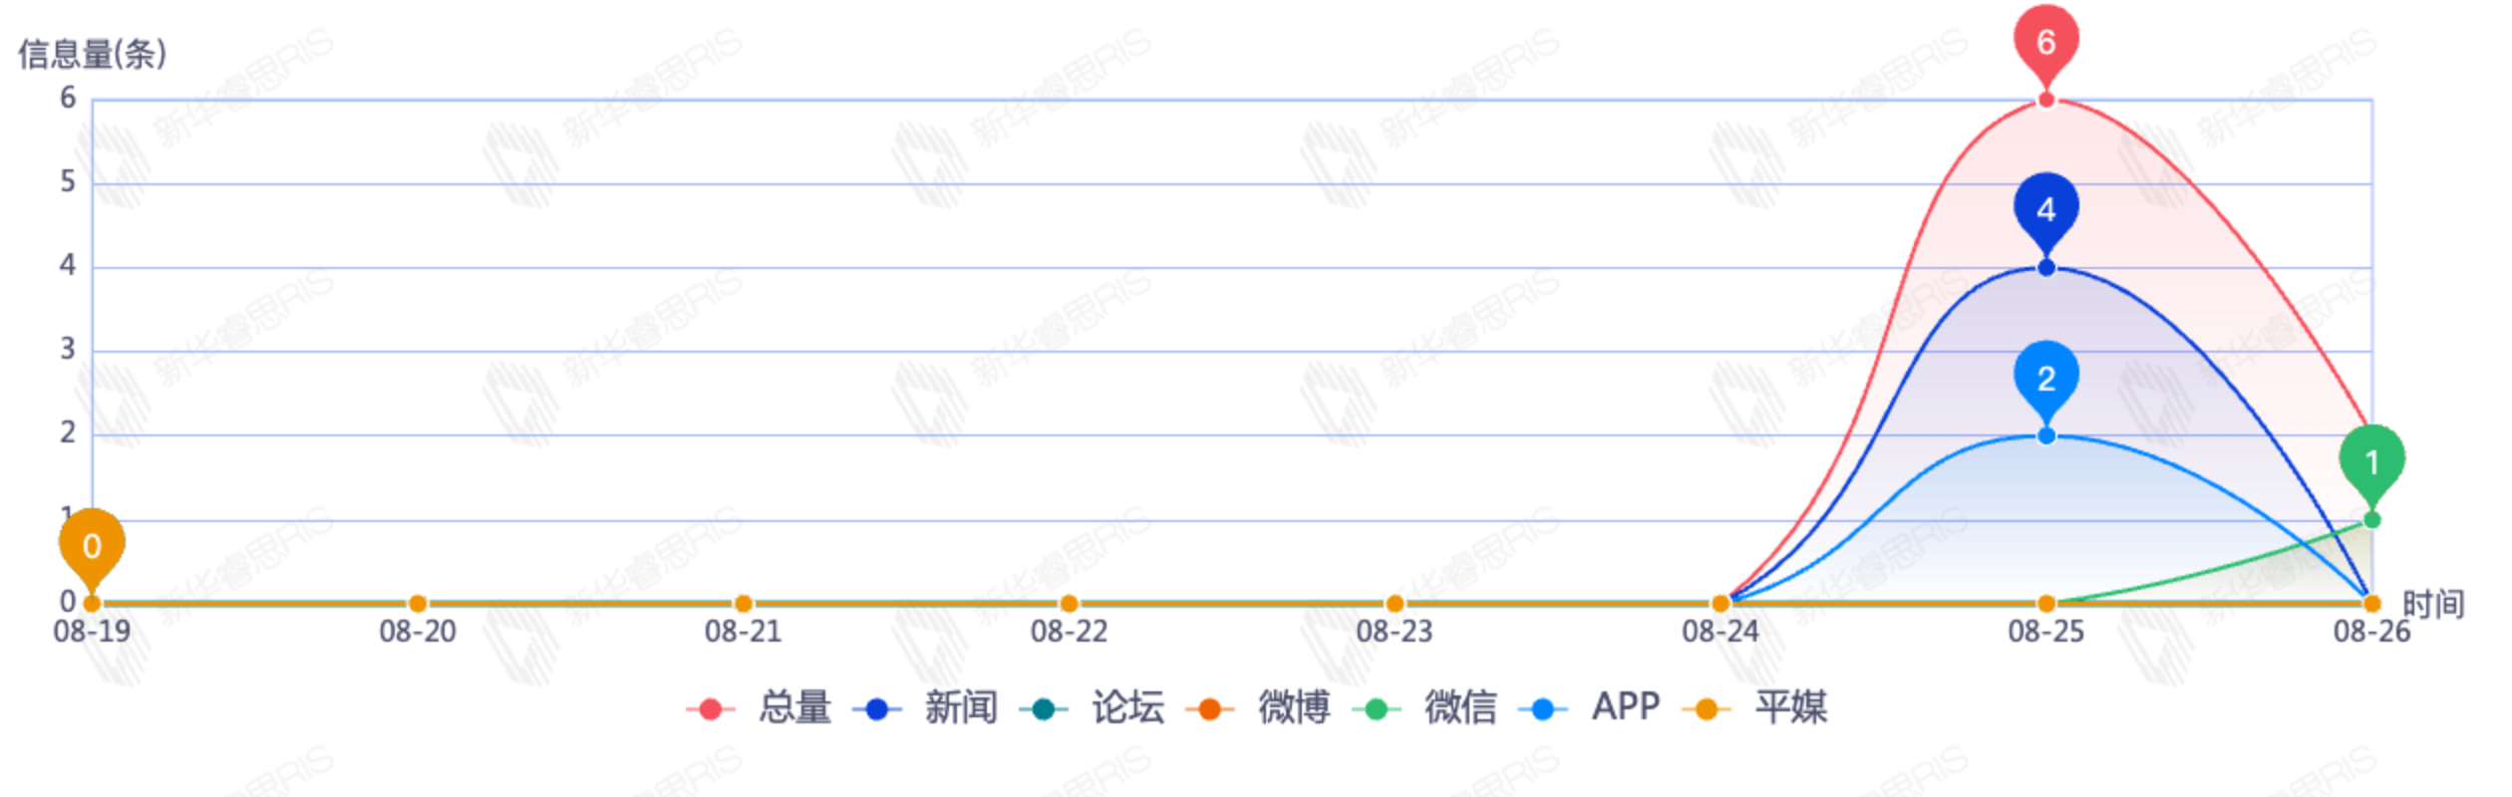2512x797 pixels.
Task: Click the red pin labeled 6
Action: tap(2045, 43)
